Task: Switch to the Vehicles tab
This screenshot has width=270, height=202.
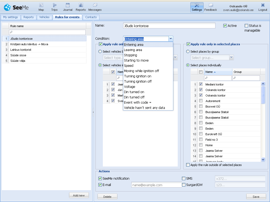Action: pos(44,17)
